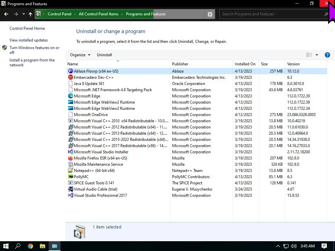Open the view options dropdown arrow
The height and width of the screenshot is (251, 335).
click(x=317, y=55)
